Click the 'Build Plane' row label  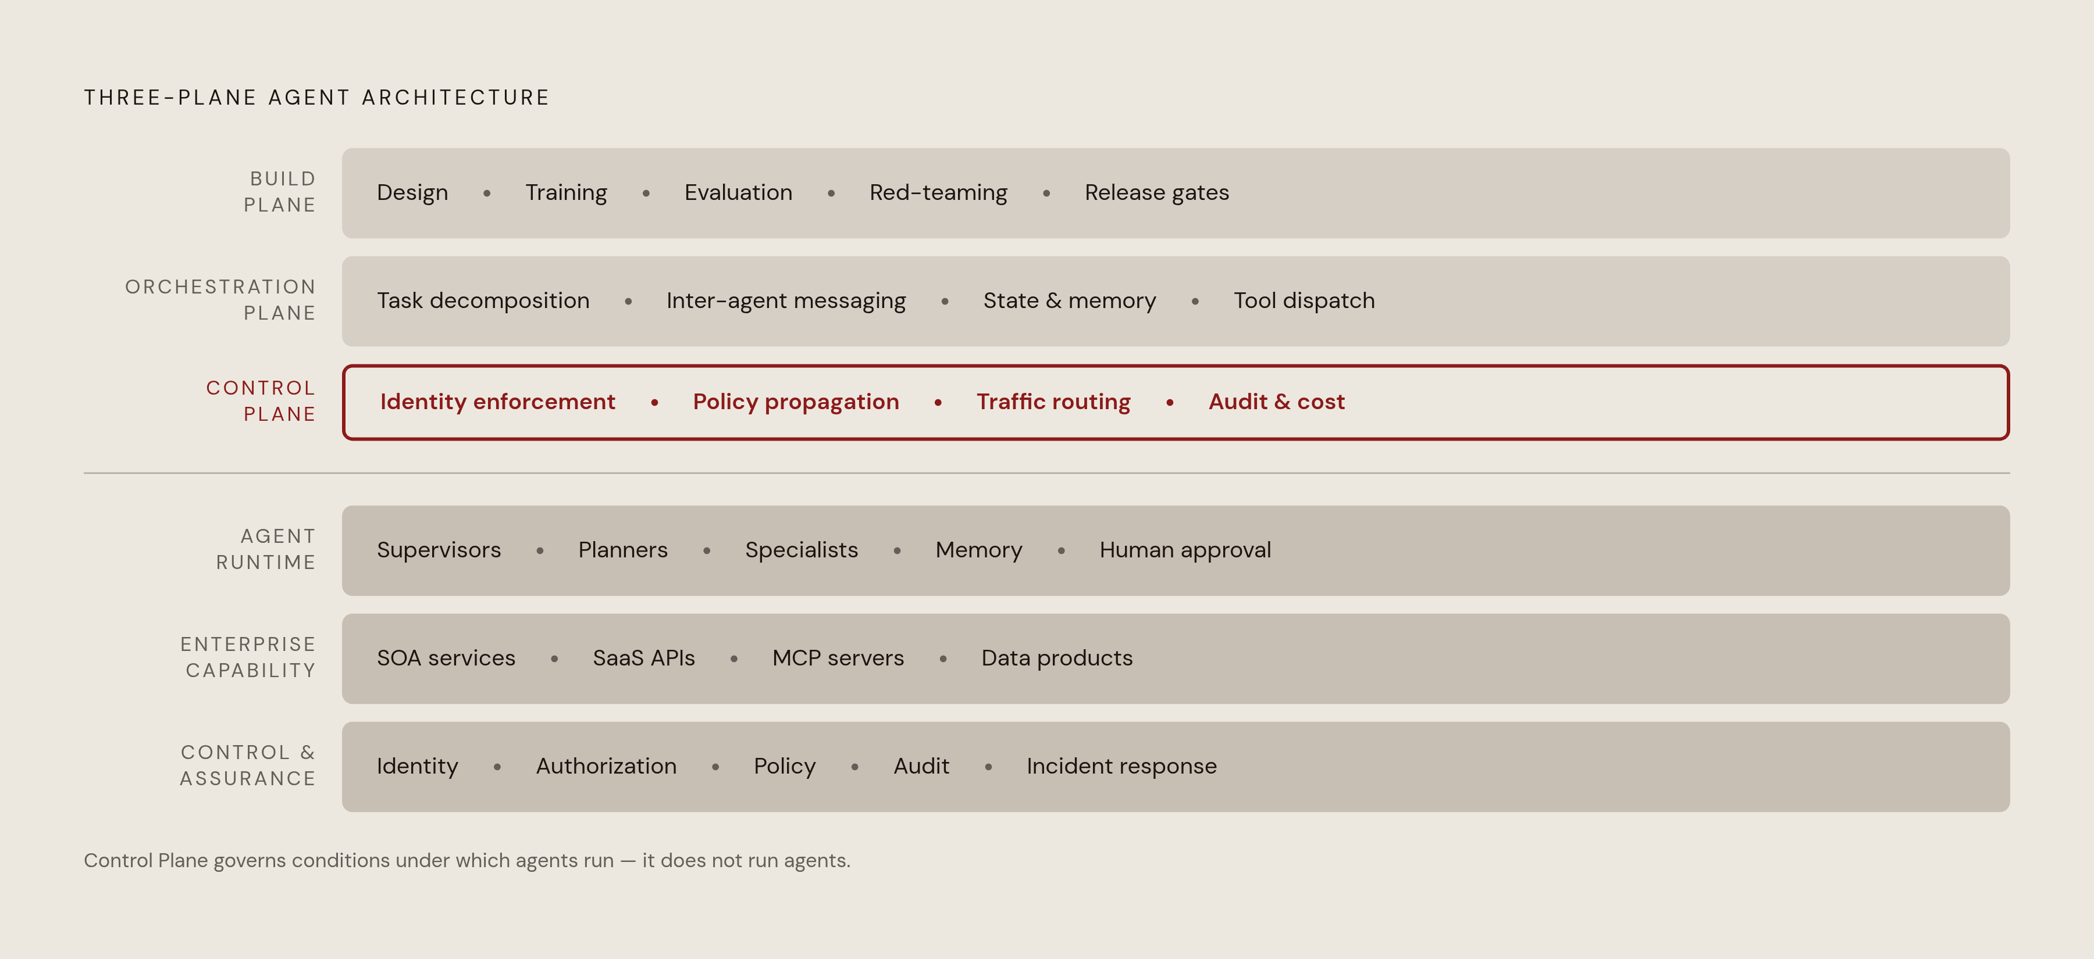(280, 192)
